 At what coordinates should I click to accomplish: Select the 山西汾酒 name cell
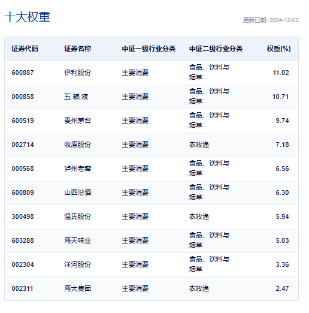(77, 192)
